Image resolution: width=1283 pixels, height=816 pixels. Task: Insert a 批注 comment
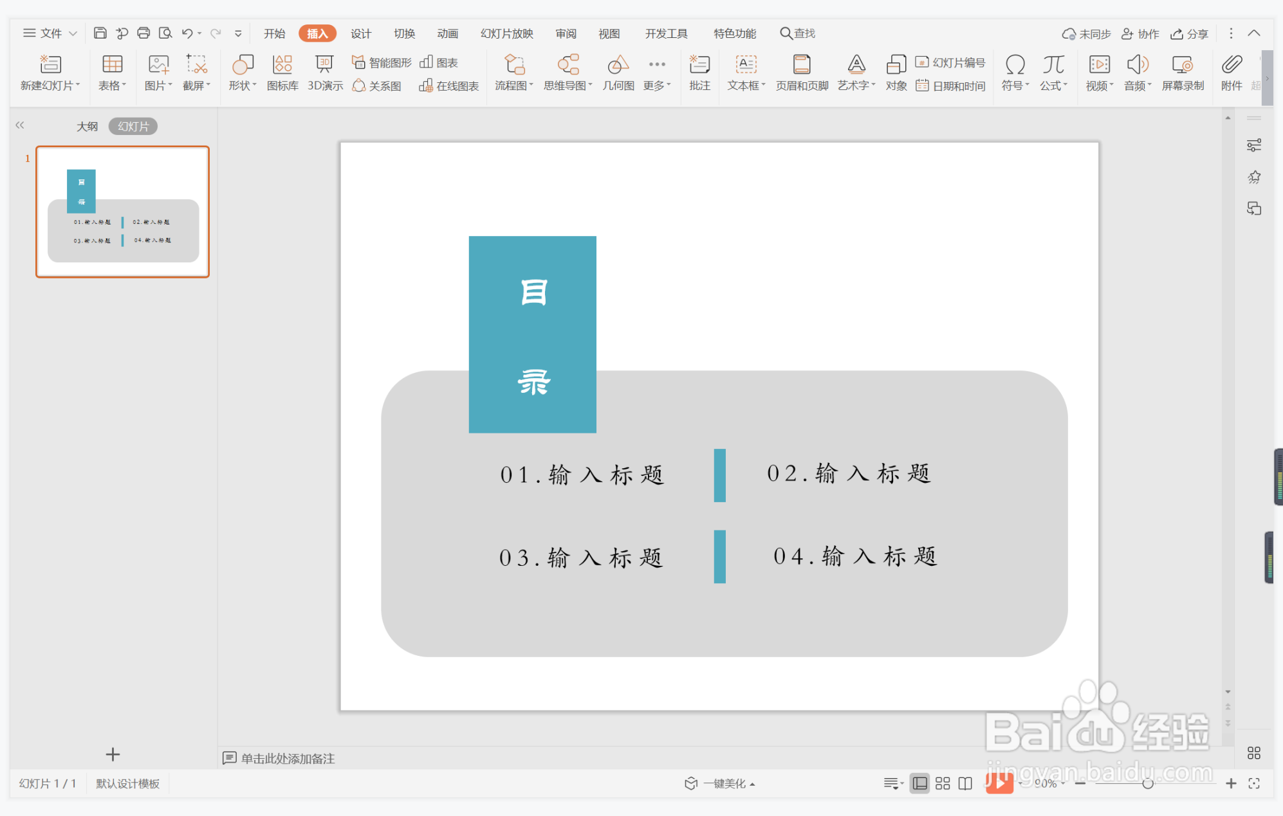[699, 72]
